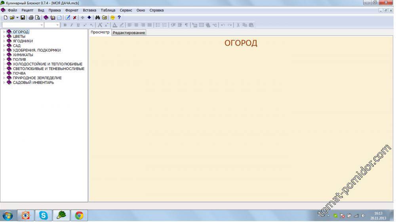The image size is (396, 222).
Task: Open the font name dropdown
Action: coord(42,25)
